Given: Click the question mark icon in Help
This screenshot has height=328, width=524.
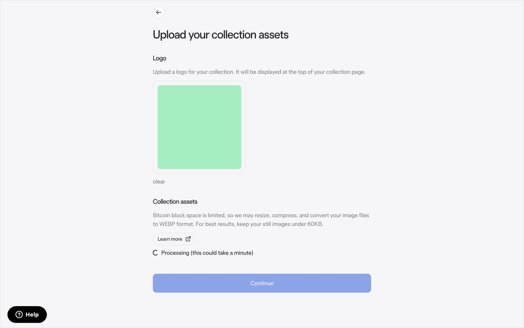Looking at the screenshot, I should (x=19, y=315).
